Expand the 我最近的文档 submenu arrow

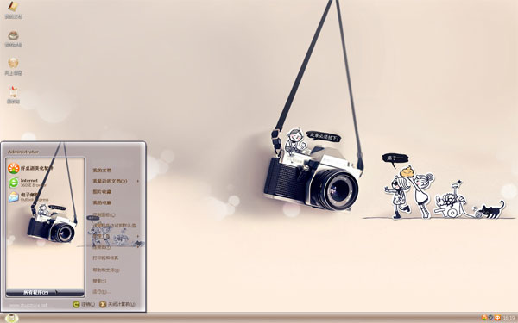[138, 181]
